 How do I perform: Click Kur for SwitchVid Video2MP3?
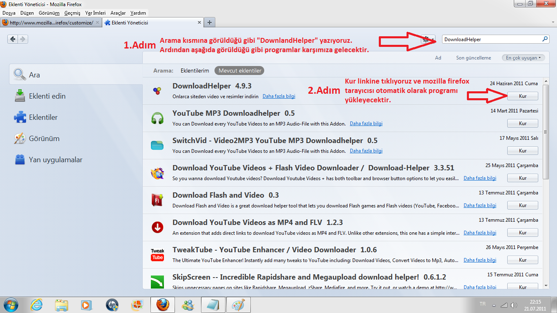(x=523, y=151)
